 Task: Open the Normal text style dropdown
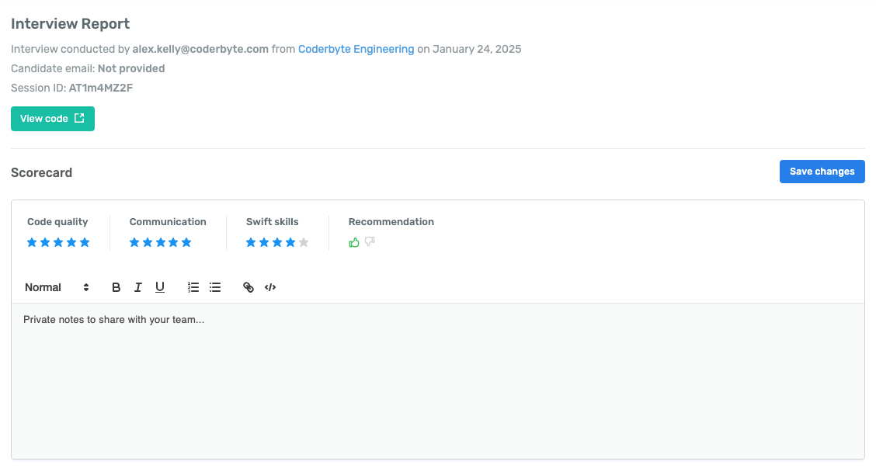click(x=57, y=288)
